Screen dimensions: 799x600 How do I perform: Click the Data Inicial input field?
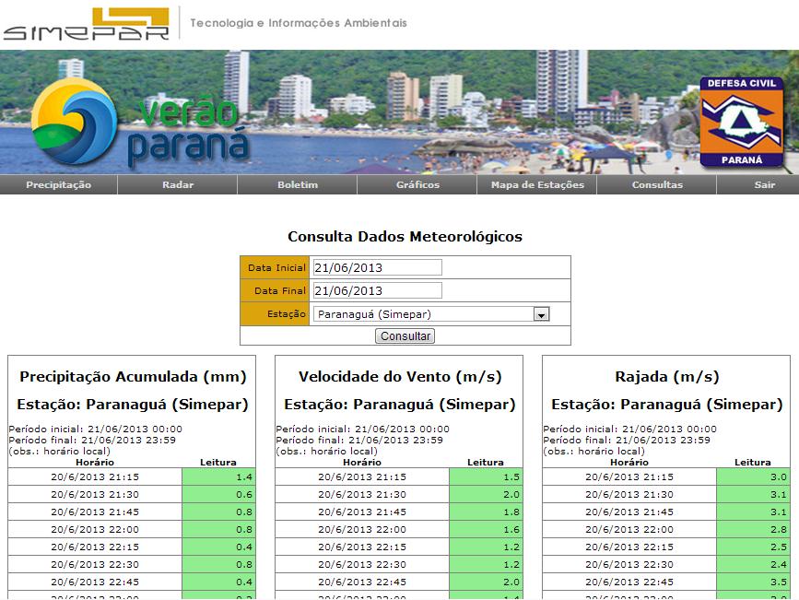(x=377, y=267)
